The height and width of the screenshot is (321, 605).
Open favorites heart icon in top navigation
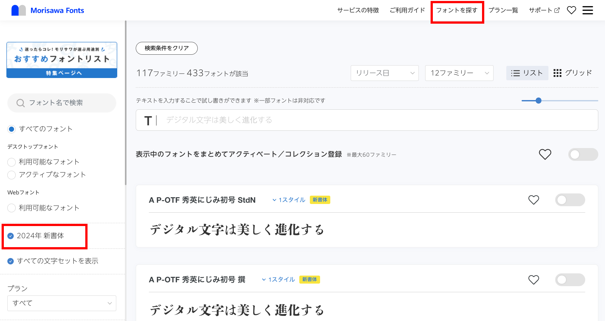click(x=571, y=10)
